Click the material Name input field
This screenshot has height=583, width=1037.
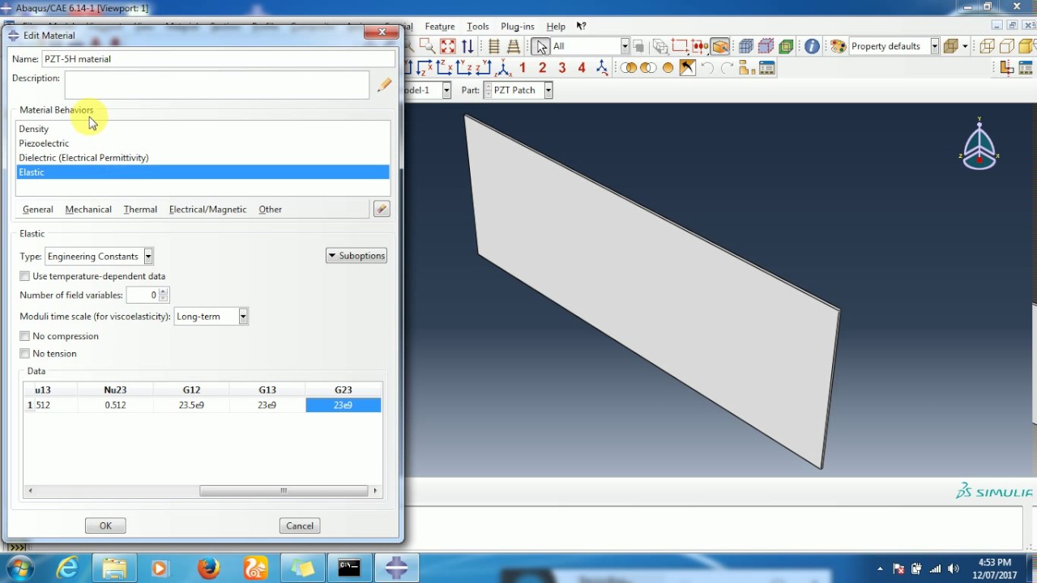coord(219,59)
